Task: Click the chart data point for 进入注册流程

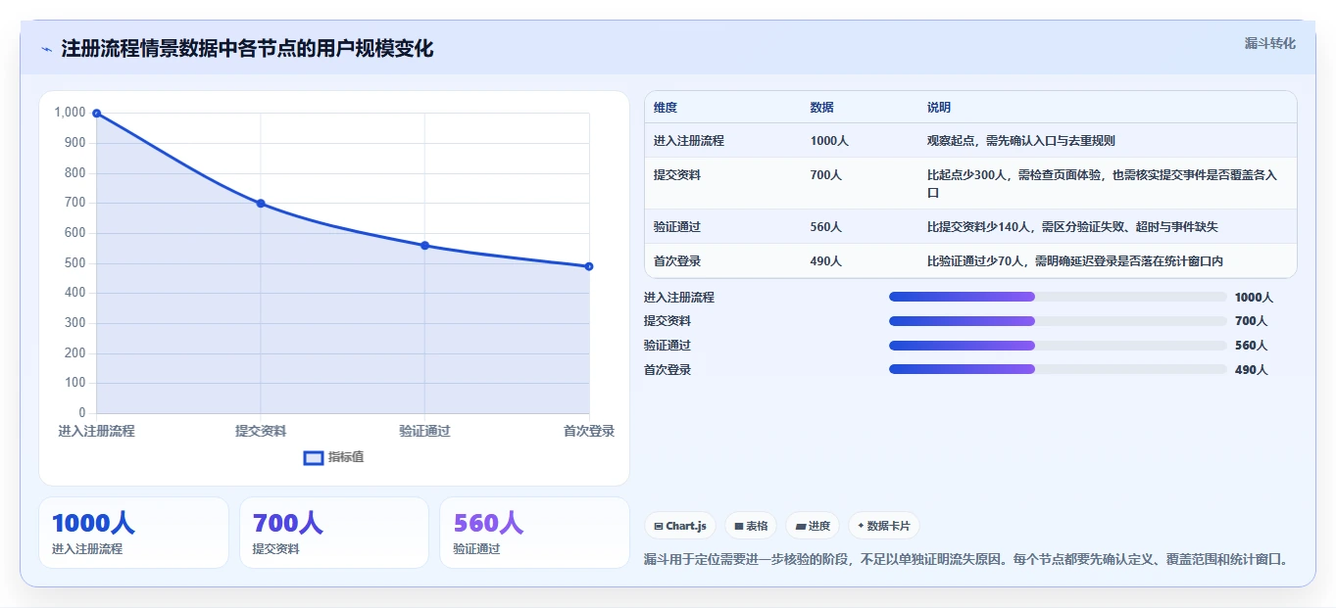Action: (x=96, y=114)
